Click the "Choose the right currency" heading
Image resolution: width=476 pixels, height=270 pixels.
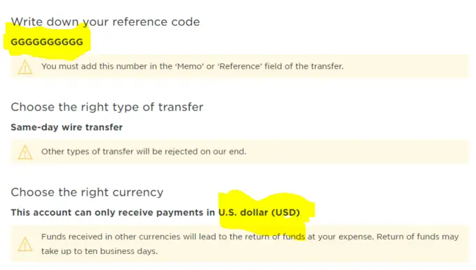click(x=87, y=192)
